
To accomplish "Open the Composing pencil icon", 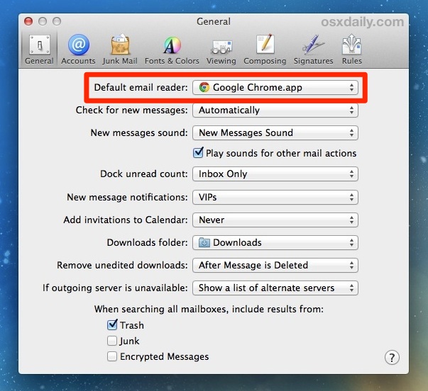I will tap(265, 44).
